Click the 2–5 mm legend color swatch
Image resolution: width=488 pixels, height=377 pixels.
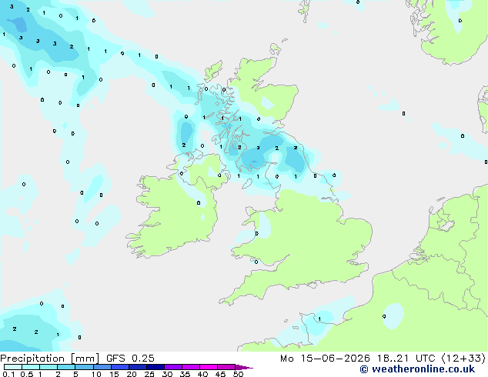[66, 367]
